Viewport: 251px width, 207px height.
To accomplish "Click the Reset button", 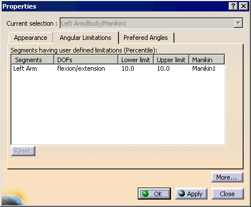I will click(x=23, y=151).
